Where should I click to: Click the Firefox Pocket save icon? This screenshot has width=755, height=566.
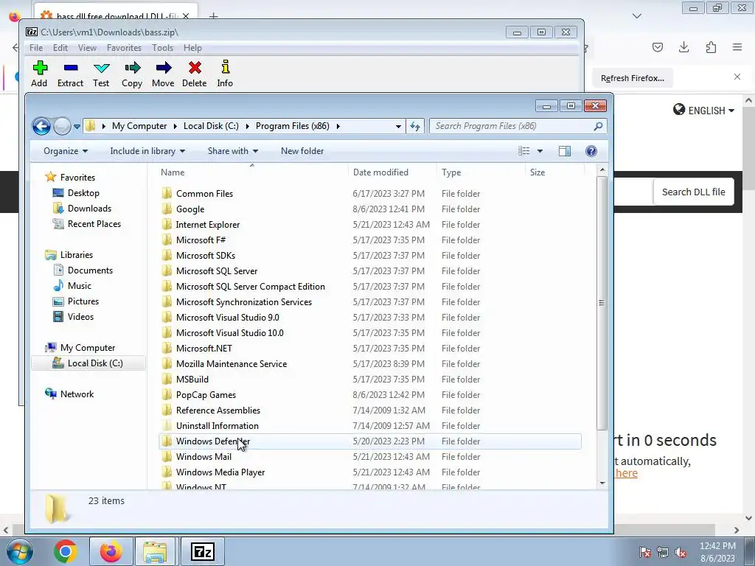point(657,47)
